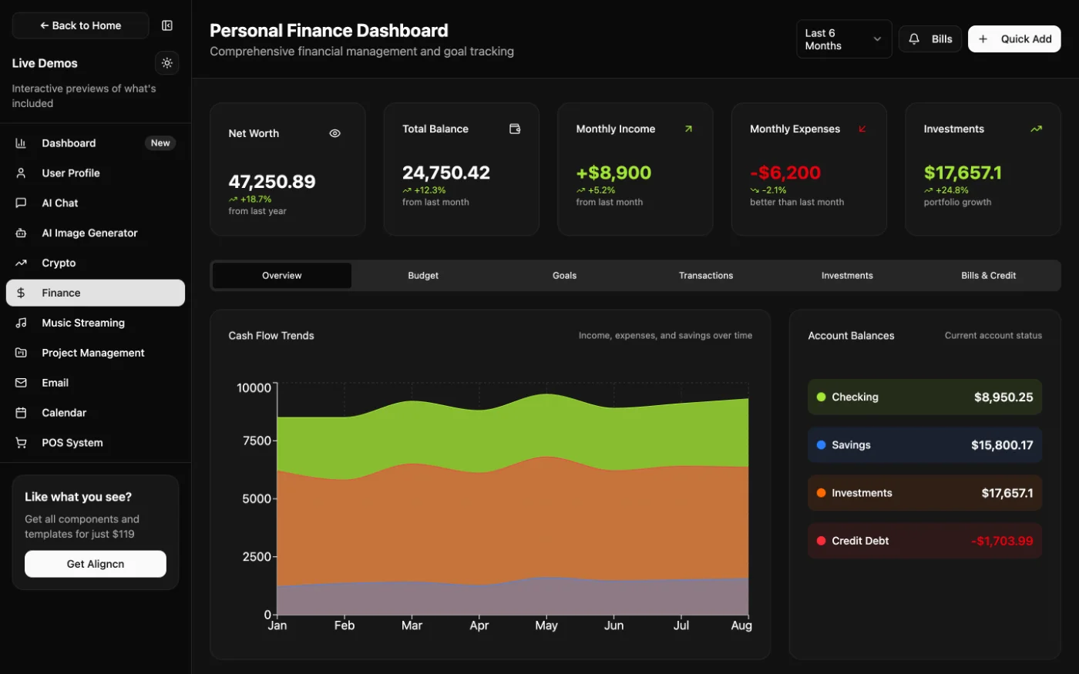Click Investments card trending icon

point(1036,129)
